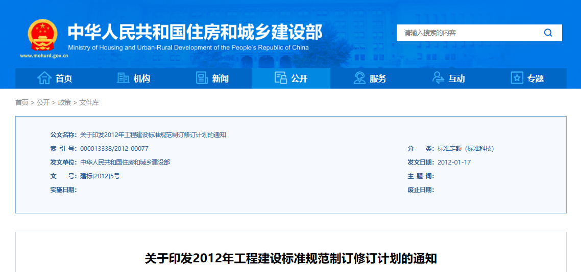581x272 pixels.
Task: Open the 互动 navigation tab
Action: (x=448, y=78)
